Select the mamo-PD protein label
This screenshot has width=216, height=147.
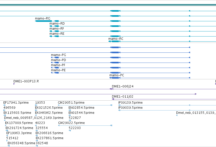pyautogui.click(x=58, y=60)
